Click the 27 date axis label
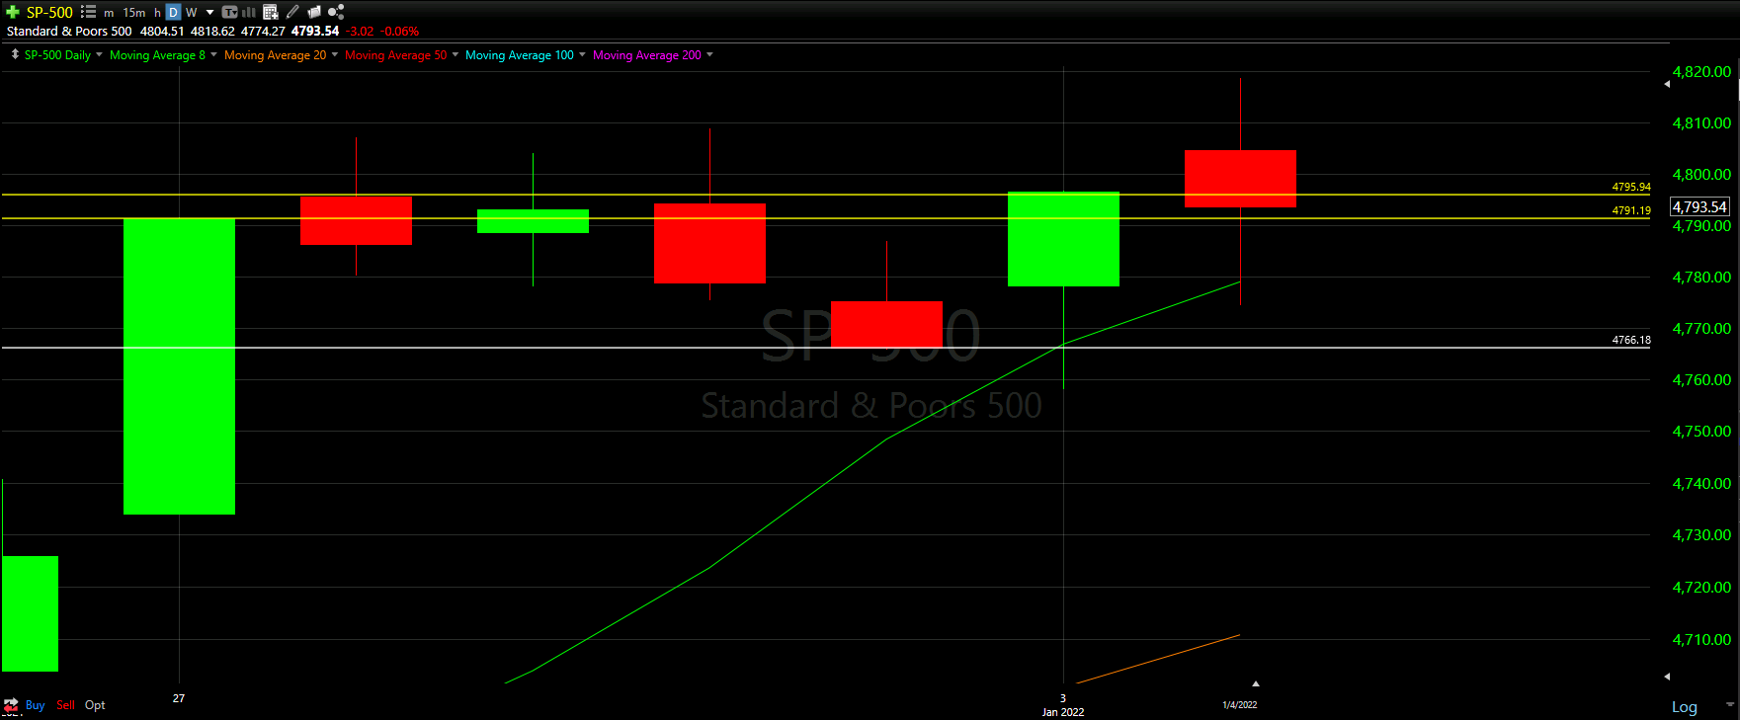The image size is (1740, 720). pyautogui.click(x=179, y=698)
